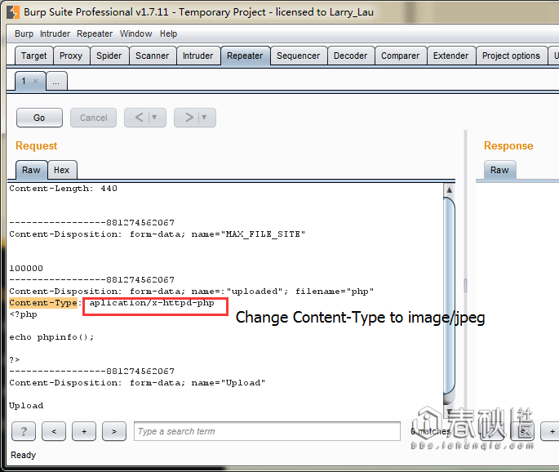Open the Intruder menu

[55, 33]
